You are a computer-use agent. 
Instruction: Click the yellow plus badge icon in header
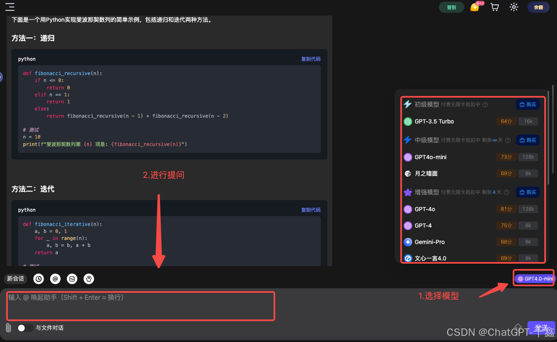[475, 7]
